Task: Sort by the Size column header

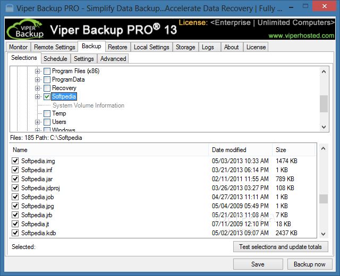Action: pyautogui.click(x=294, y=150)
